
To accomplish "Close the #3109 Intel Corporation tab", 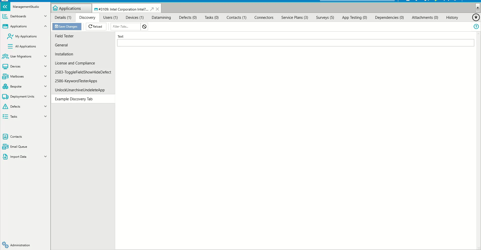I will point(157,9).
